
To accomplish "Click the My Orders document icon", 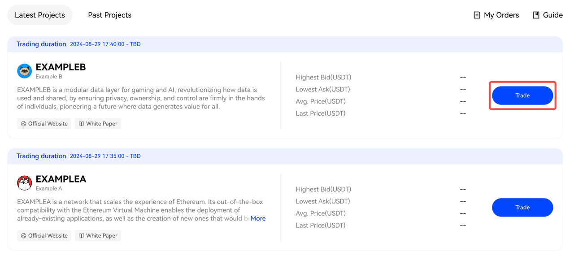I will tap(477, 15).
